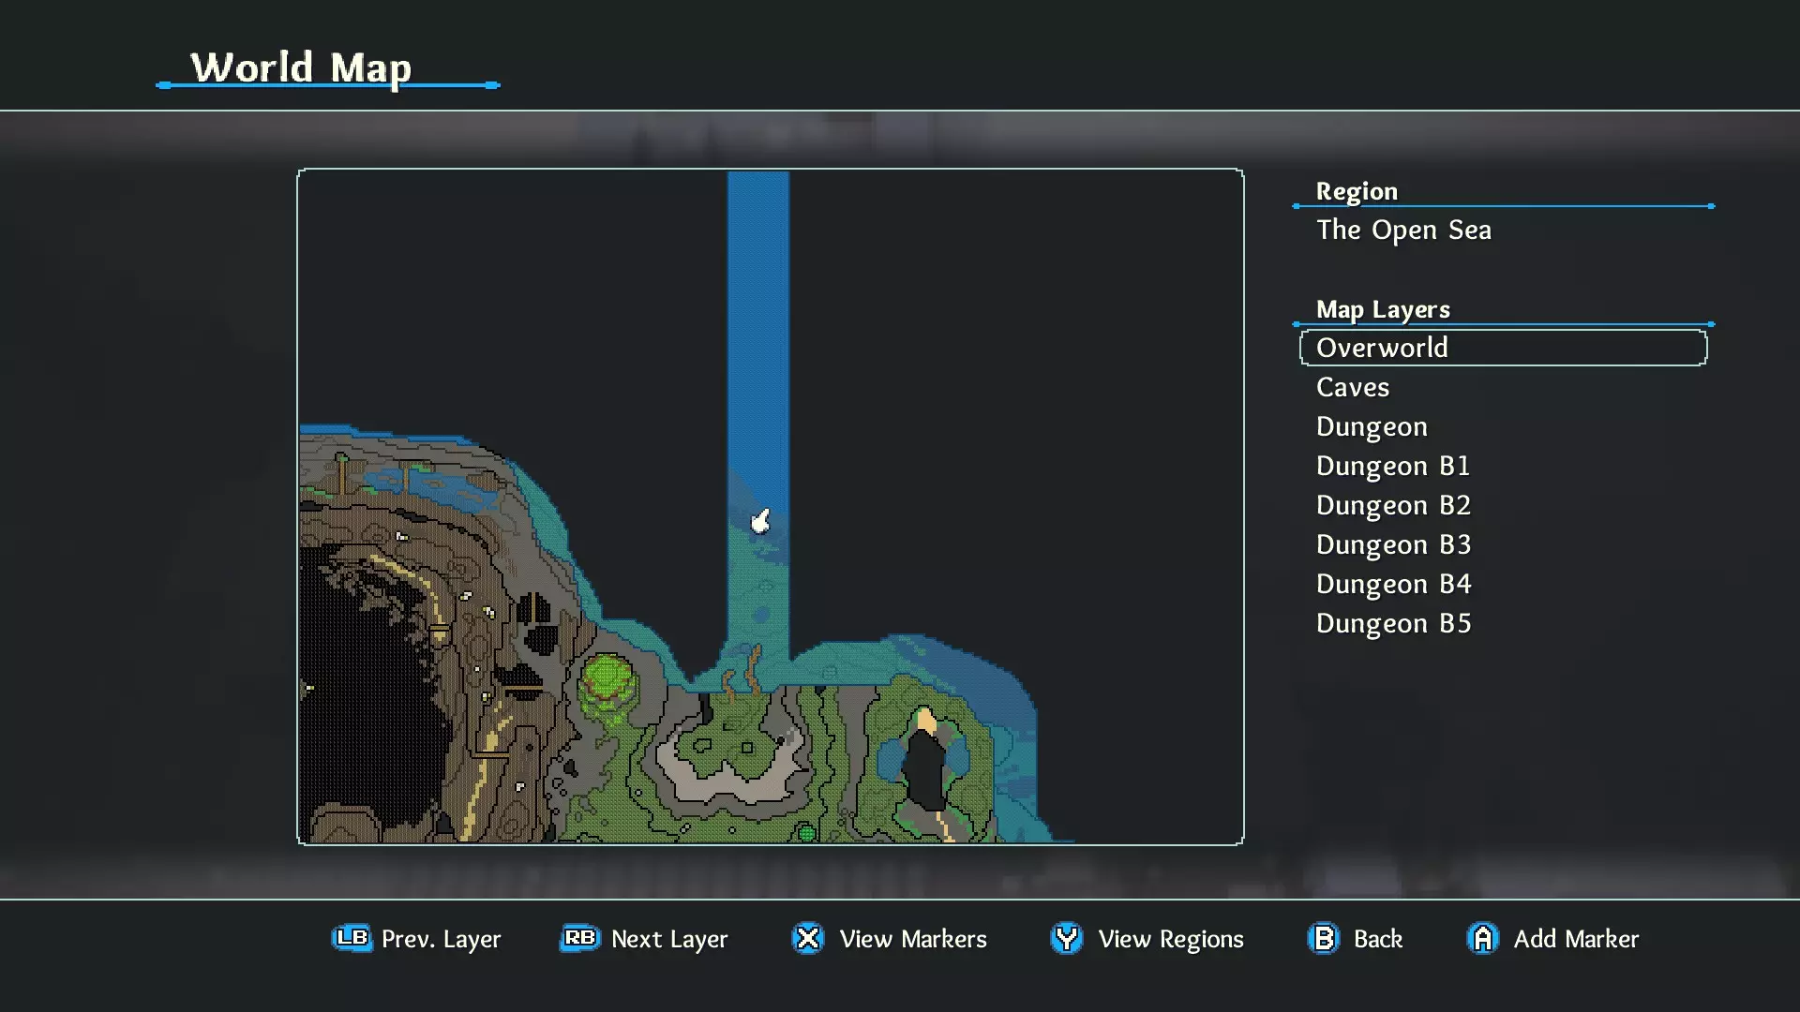Click the Y button icon
Screen dimensions: 1800x1012
[x=1066, y=938]
